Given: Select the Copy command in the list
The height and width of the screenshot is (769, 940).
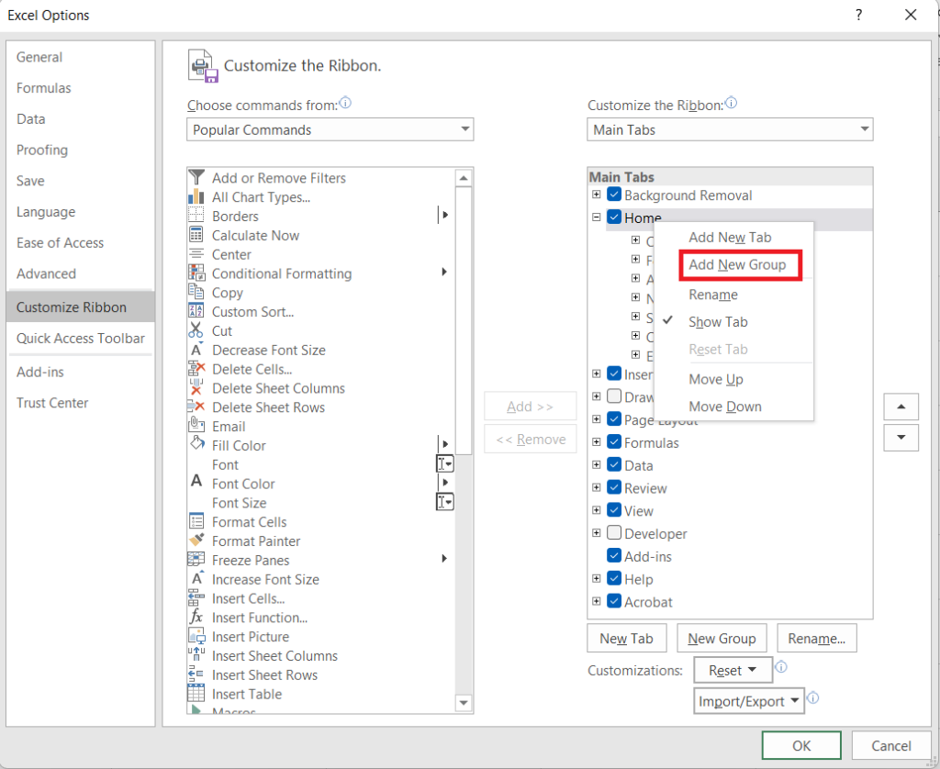Looking at the screenshot, I should 228,293.
